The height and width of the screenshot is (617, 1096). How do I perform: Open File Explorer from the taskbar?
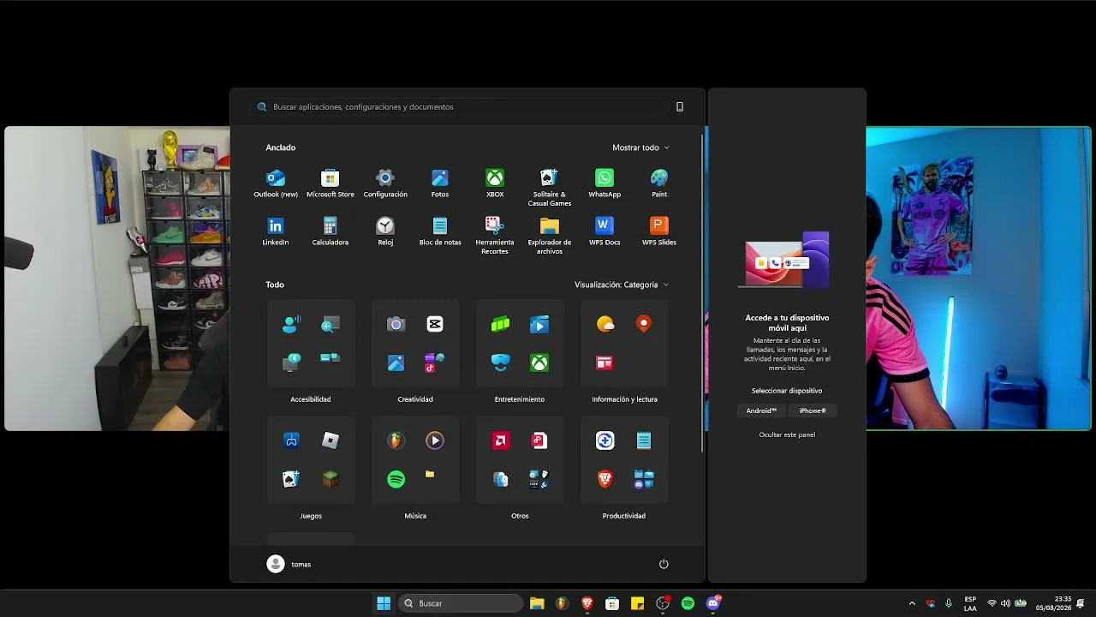tap(537, 603)
